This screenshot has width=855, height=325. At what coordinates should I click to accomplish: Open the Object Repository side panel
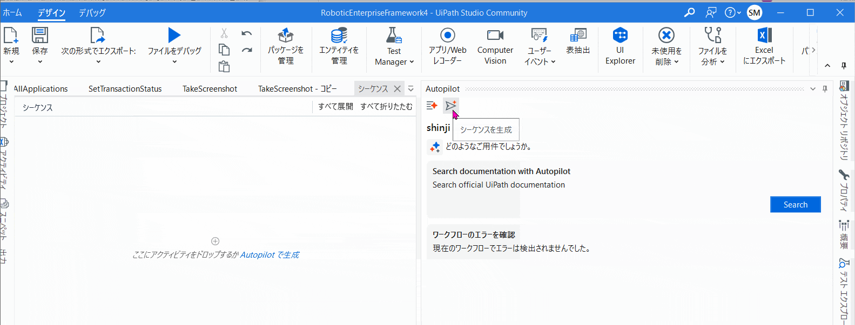(x=844, y=120)
